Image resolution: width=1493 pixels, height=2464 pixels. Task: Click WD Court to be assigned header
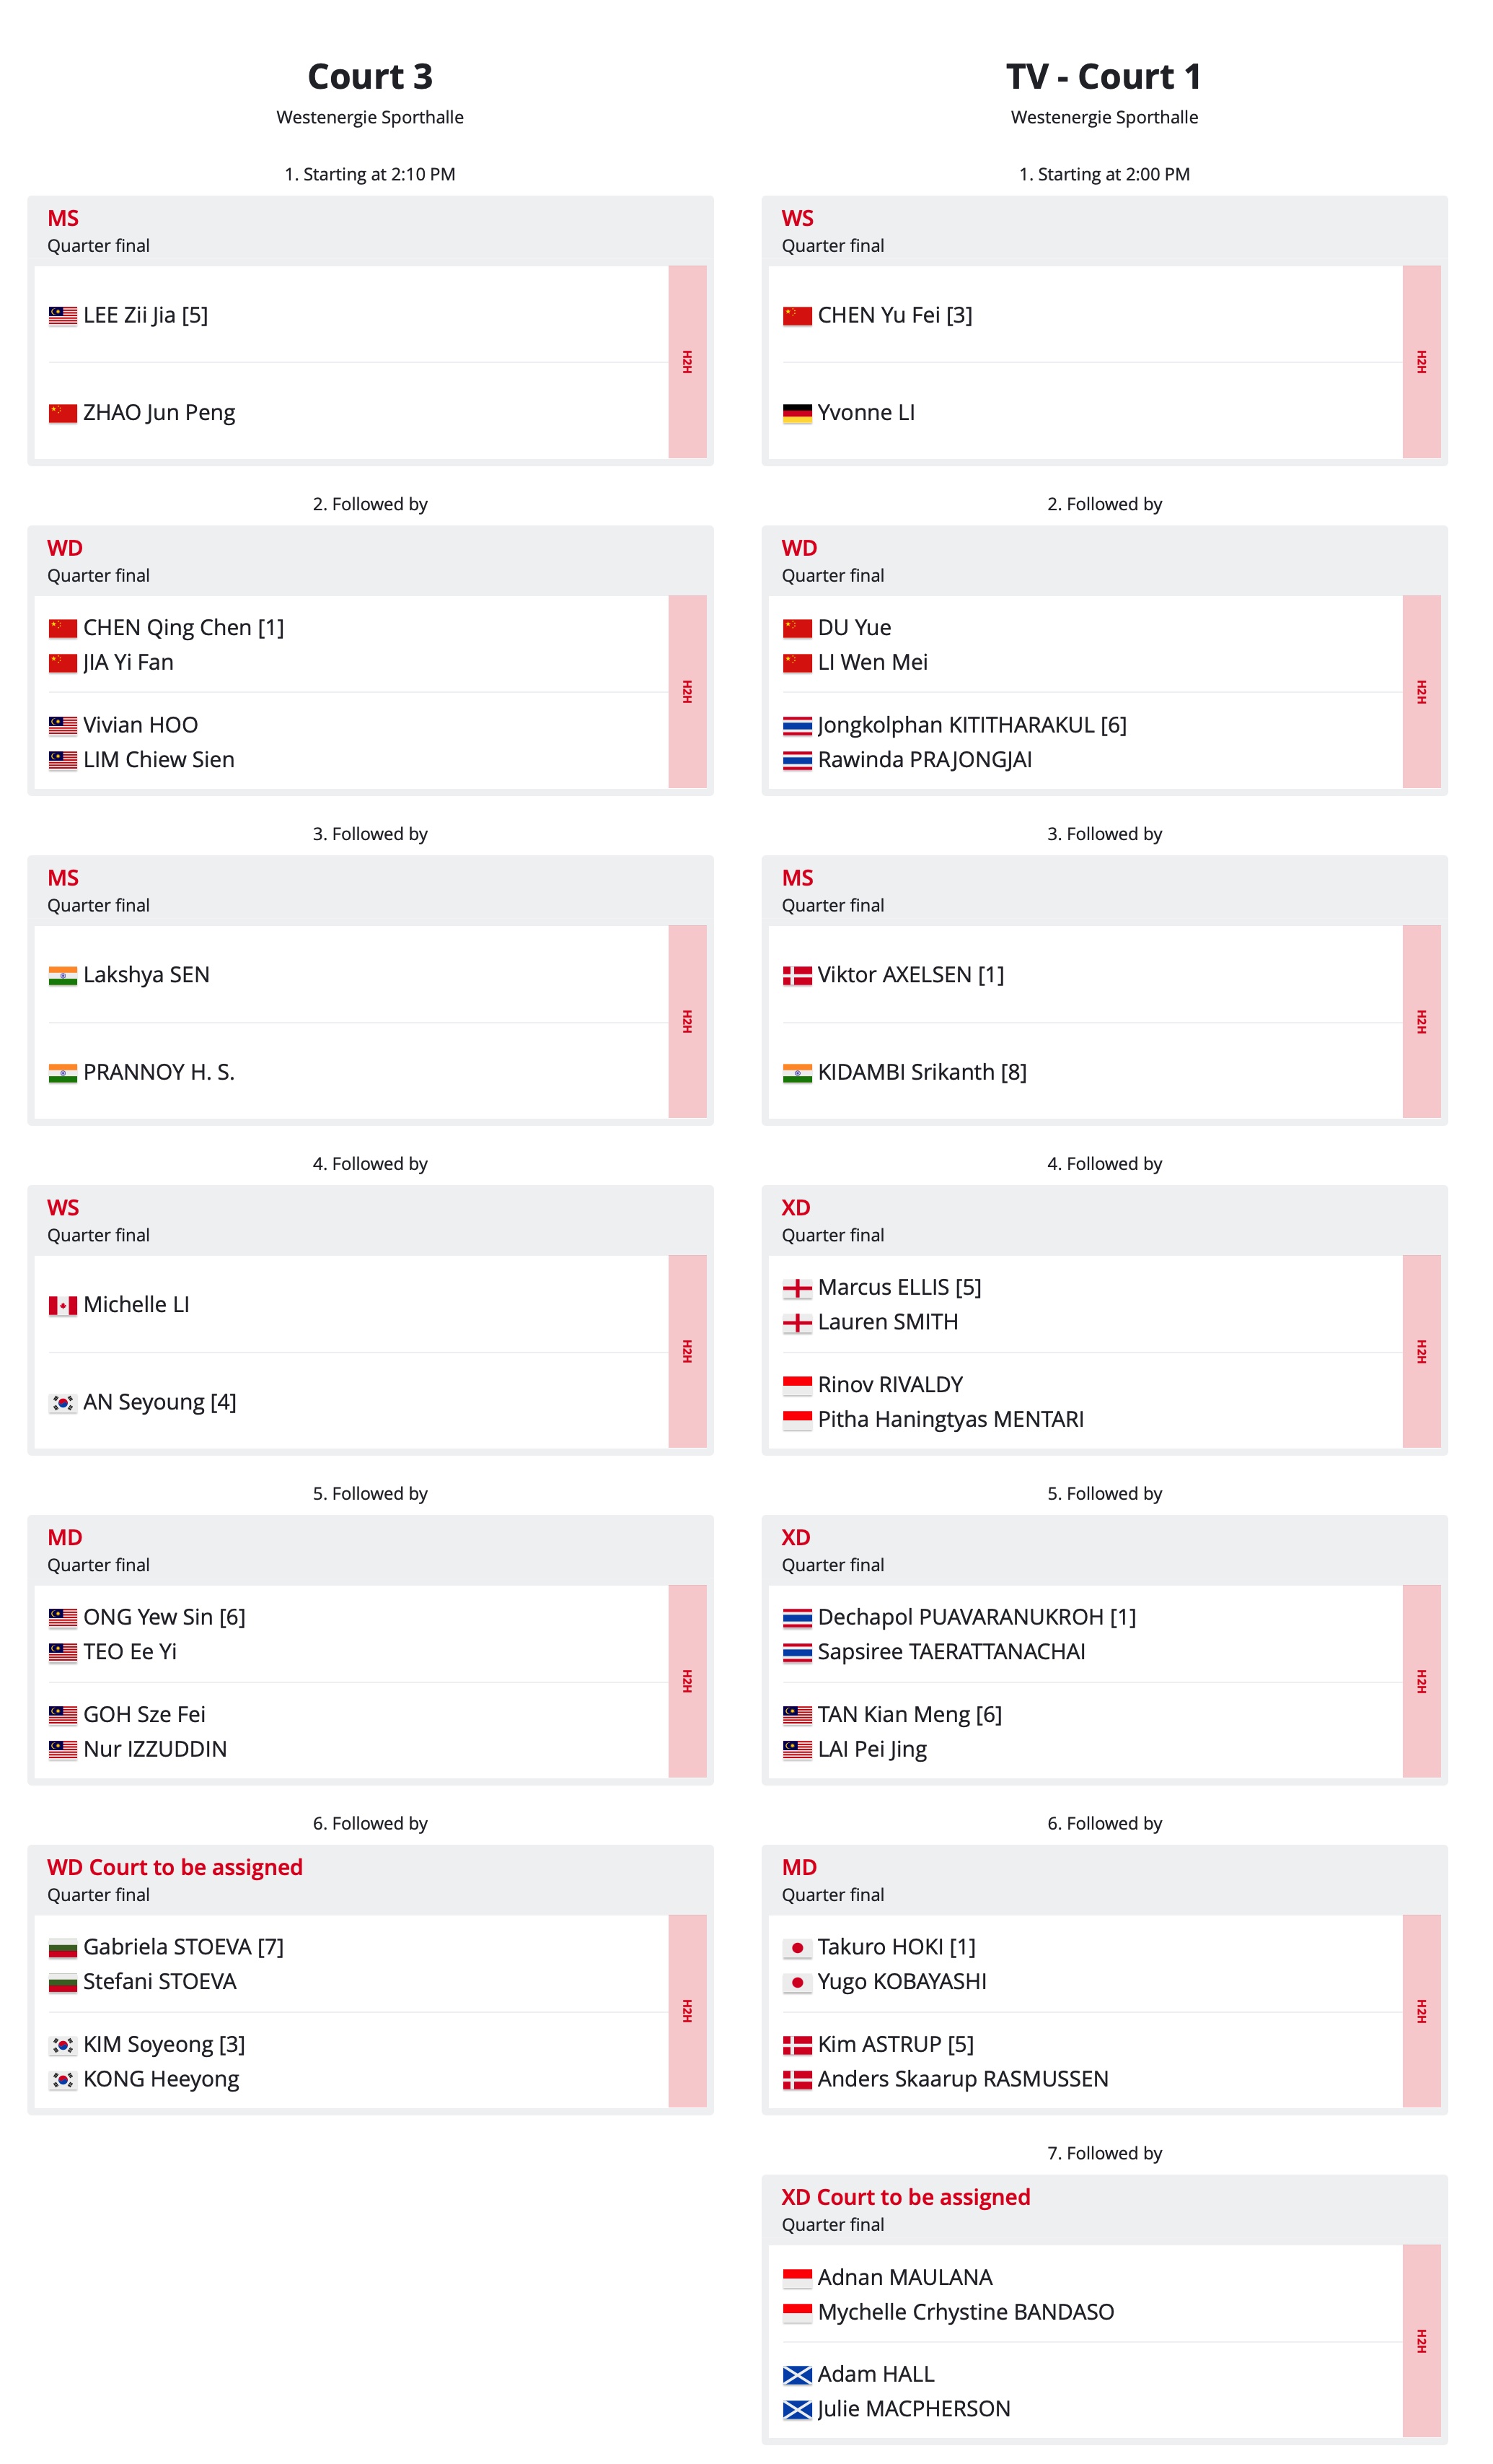point(175,1867)
